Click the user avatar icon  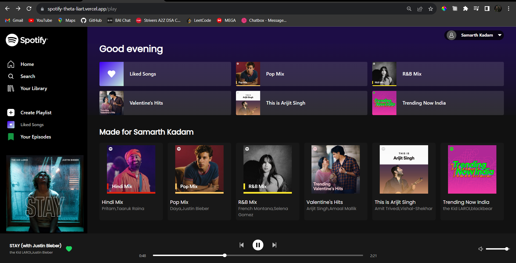tap(451, 35)
